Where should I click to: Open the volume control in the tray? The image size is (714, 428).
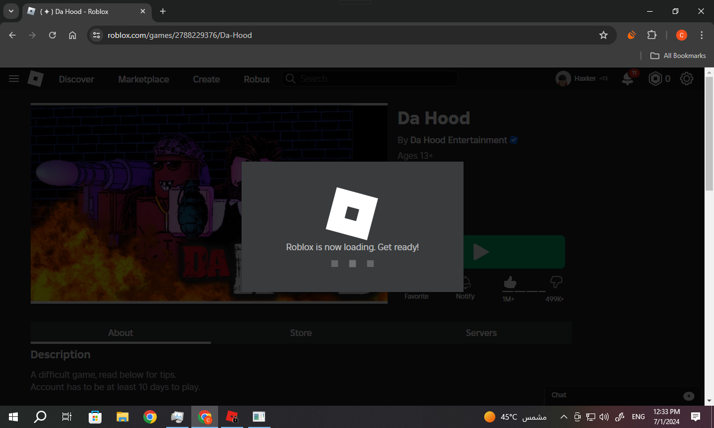604,417
